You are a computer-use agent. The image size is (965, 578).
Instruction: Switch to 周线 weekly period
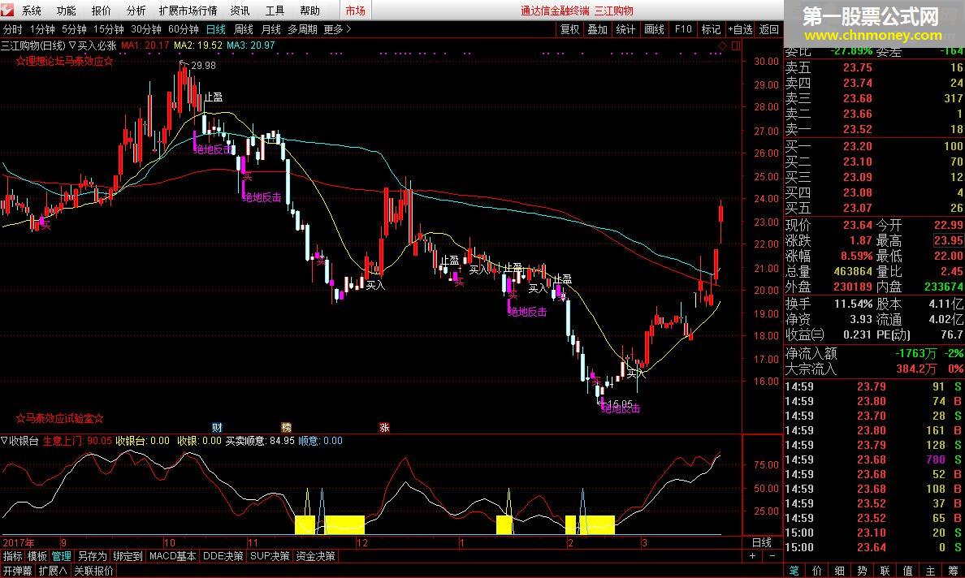tap(244, 29)
